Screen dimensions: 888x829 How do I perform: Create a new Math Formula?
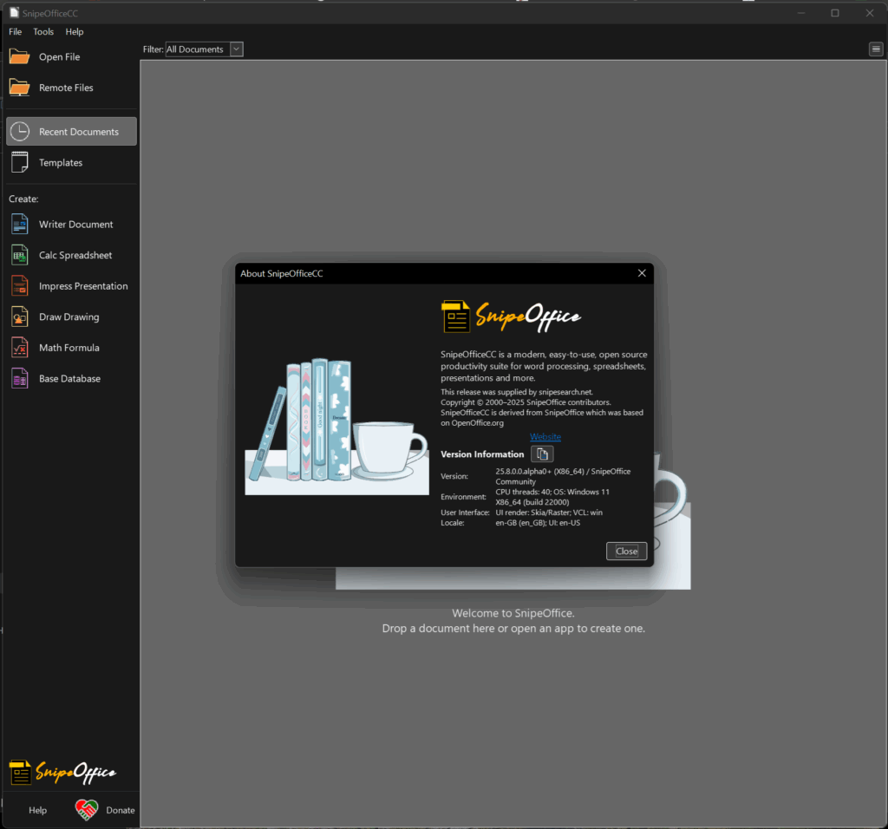tap(71, 348)
